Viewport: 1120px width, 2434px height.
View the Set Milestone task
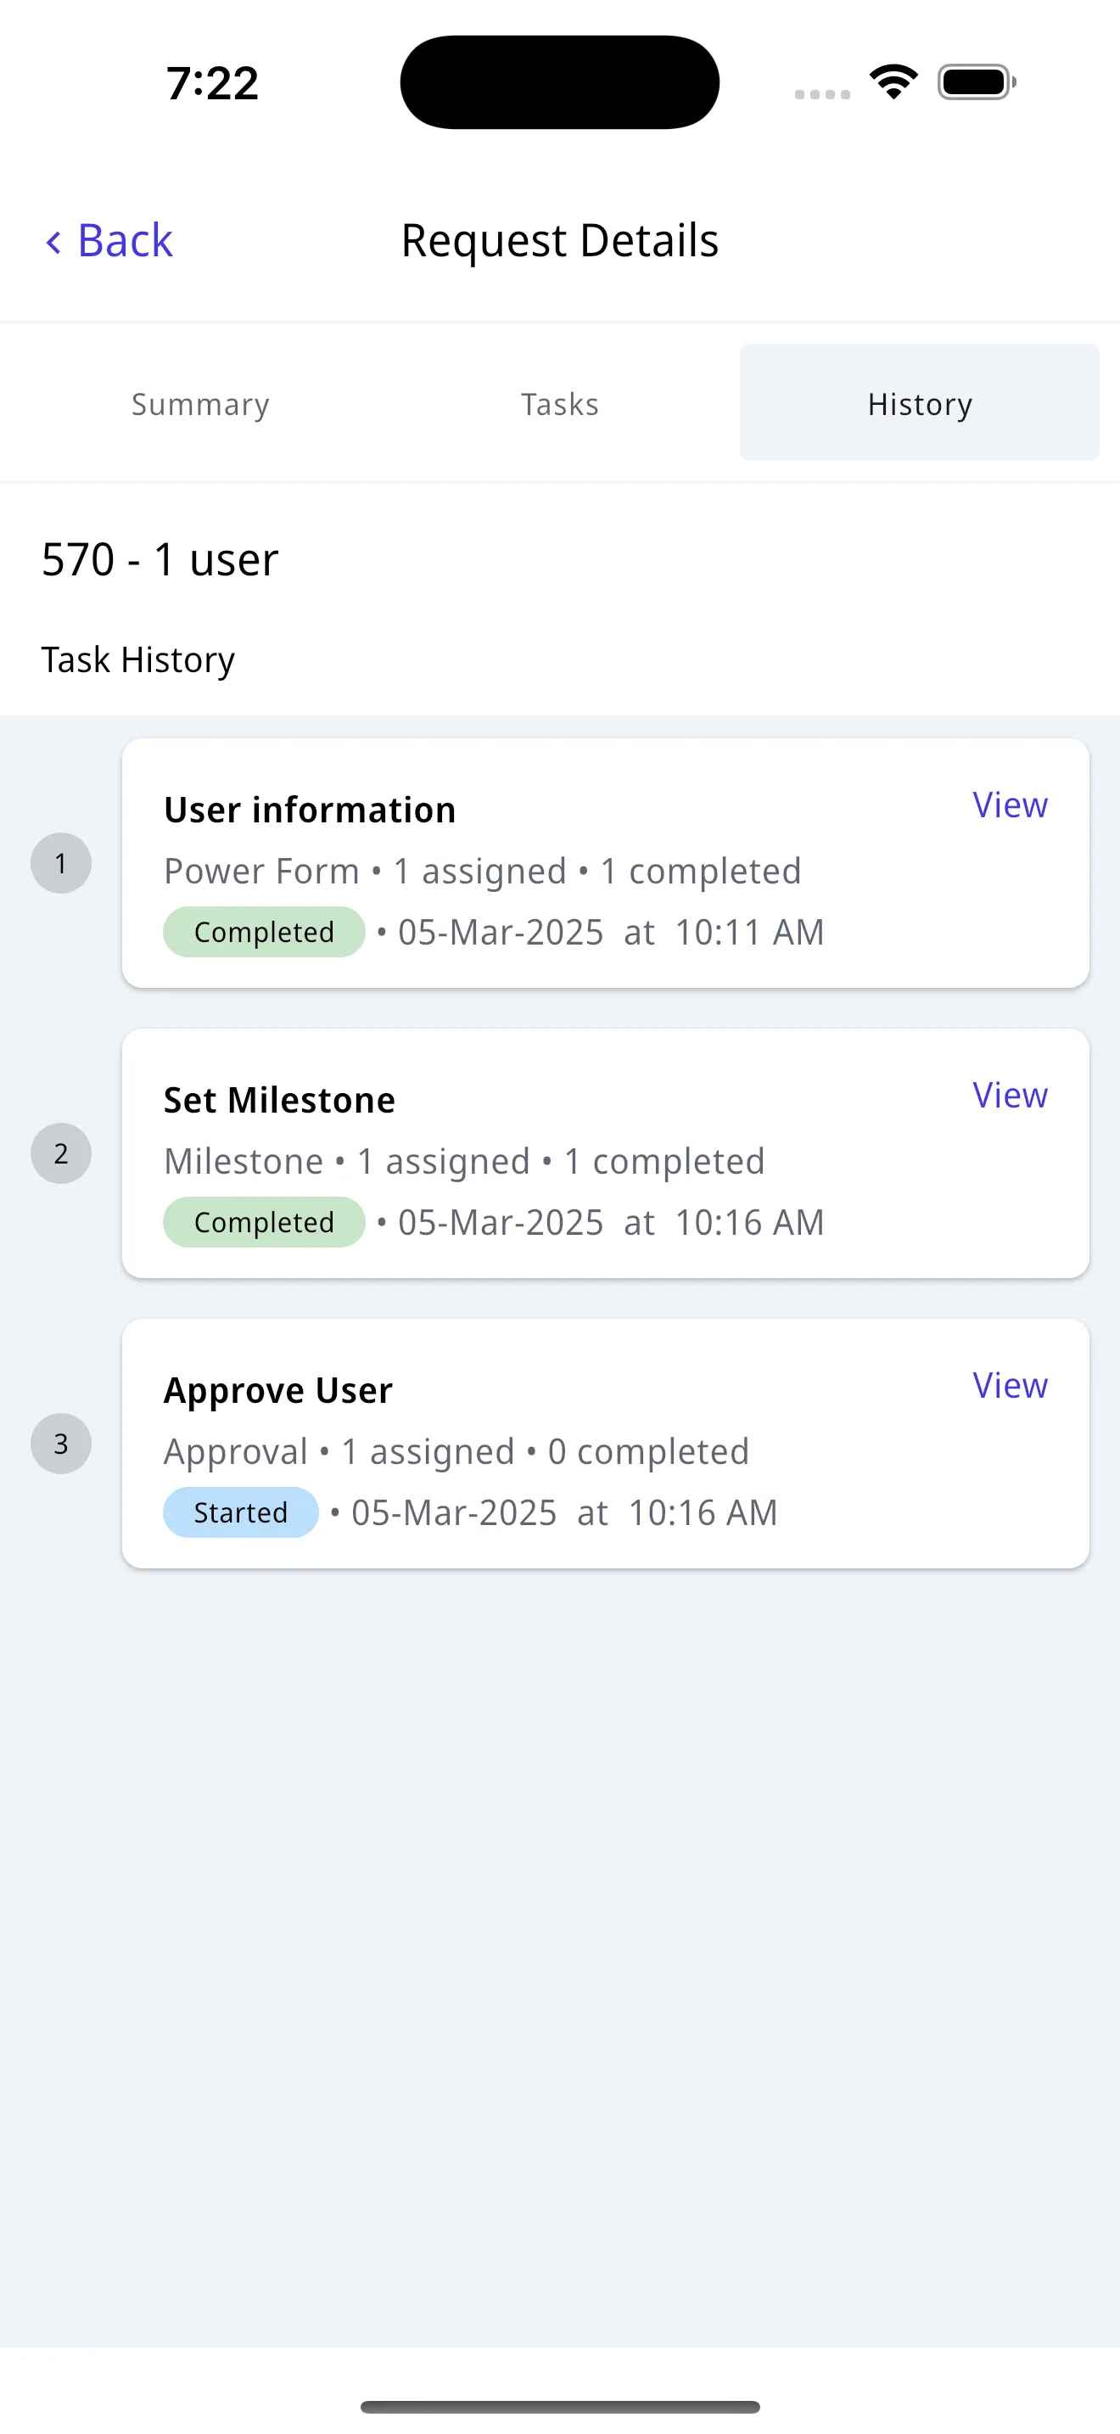pyautogui.click(x=1010, y=1095)
